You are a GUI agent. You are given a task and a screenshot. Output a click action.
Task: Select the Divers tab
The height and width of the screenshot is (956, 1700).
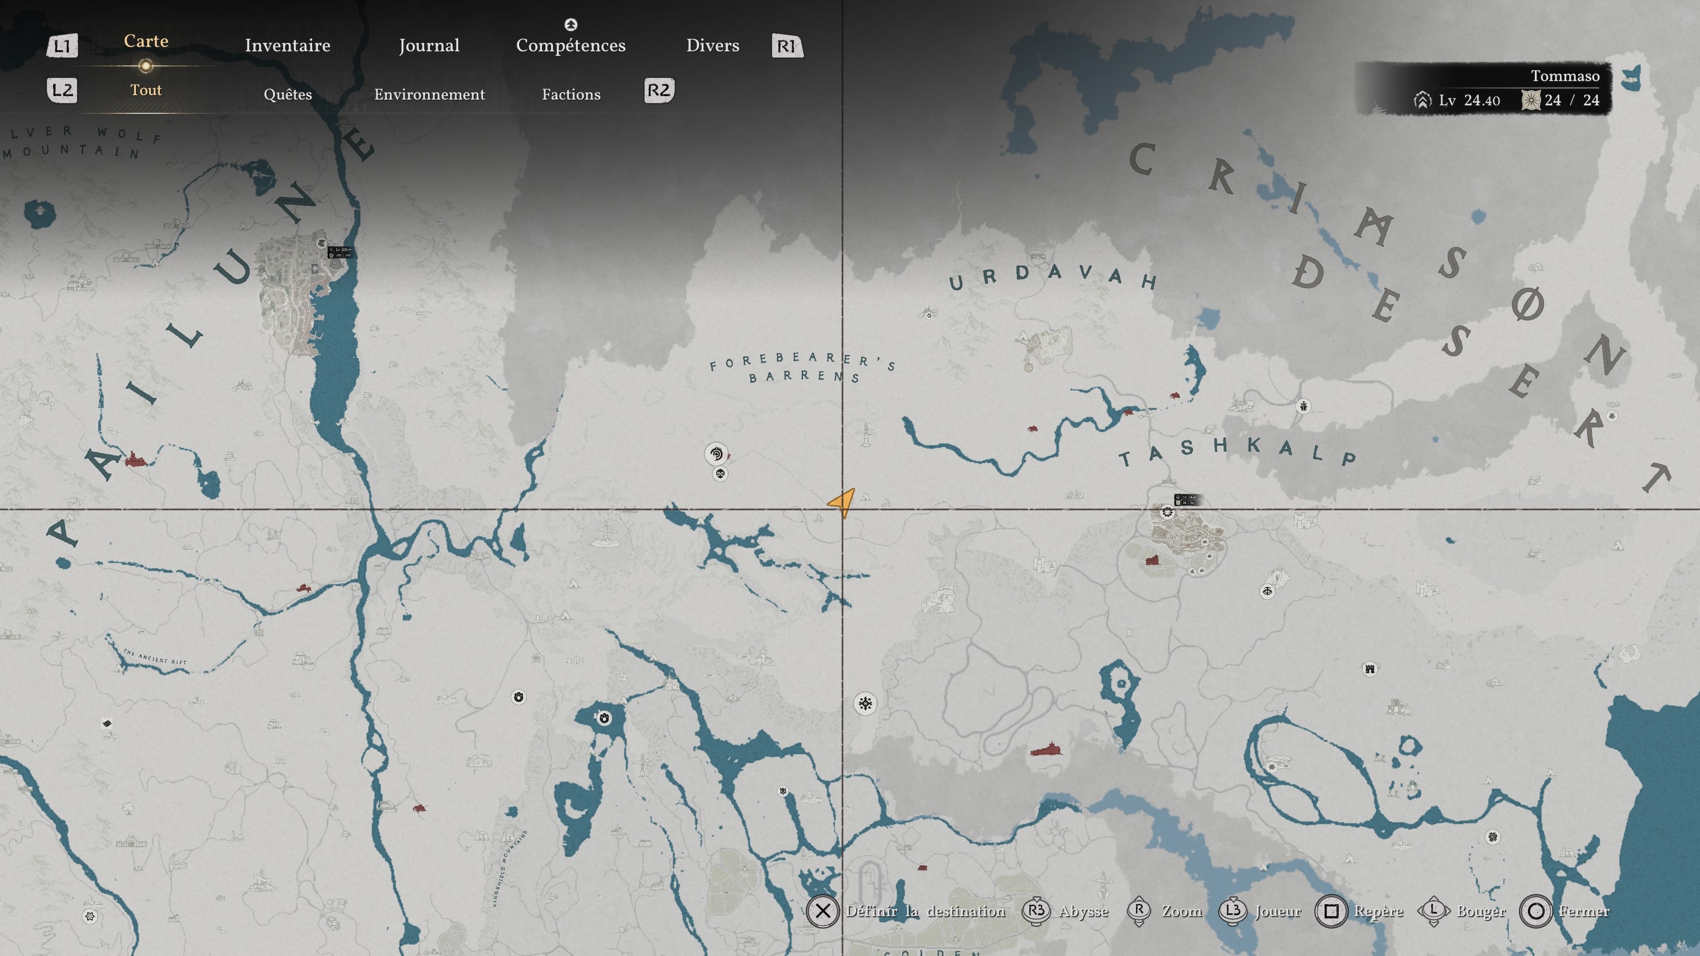click(x=713, y=46)
